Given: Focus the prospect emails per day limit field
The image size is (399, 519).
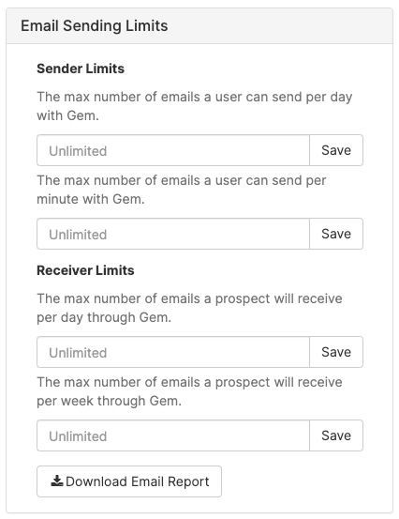Looking at the screenshot, I should pyautogui.click(x=173, y=352).
